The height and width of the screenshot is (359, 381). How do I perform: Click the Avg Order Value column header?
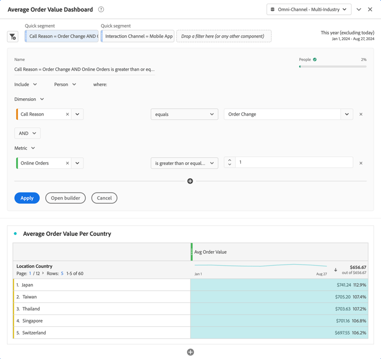pos(279,252)
